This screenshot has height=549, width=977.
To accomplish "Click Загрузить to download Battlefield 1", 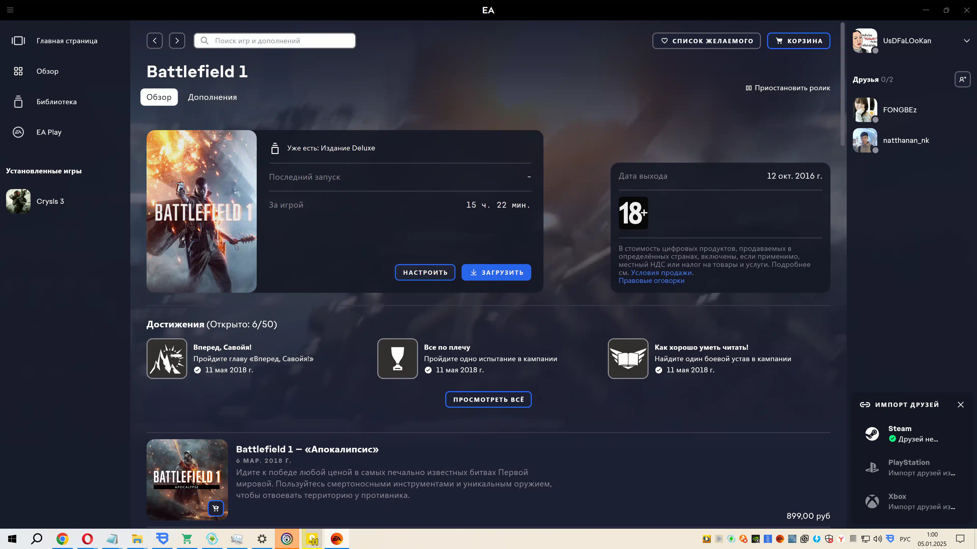I will pos(496,272).
